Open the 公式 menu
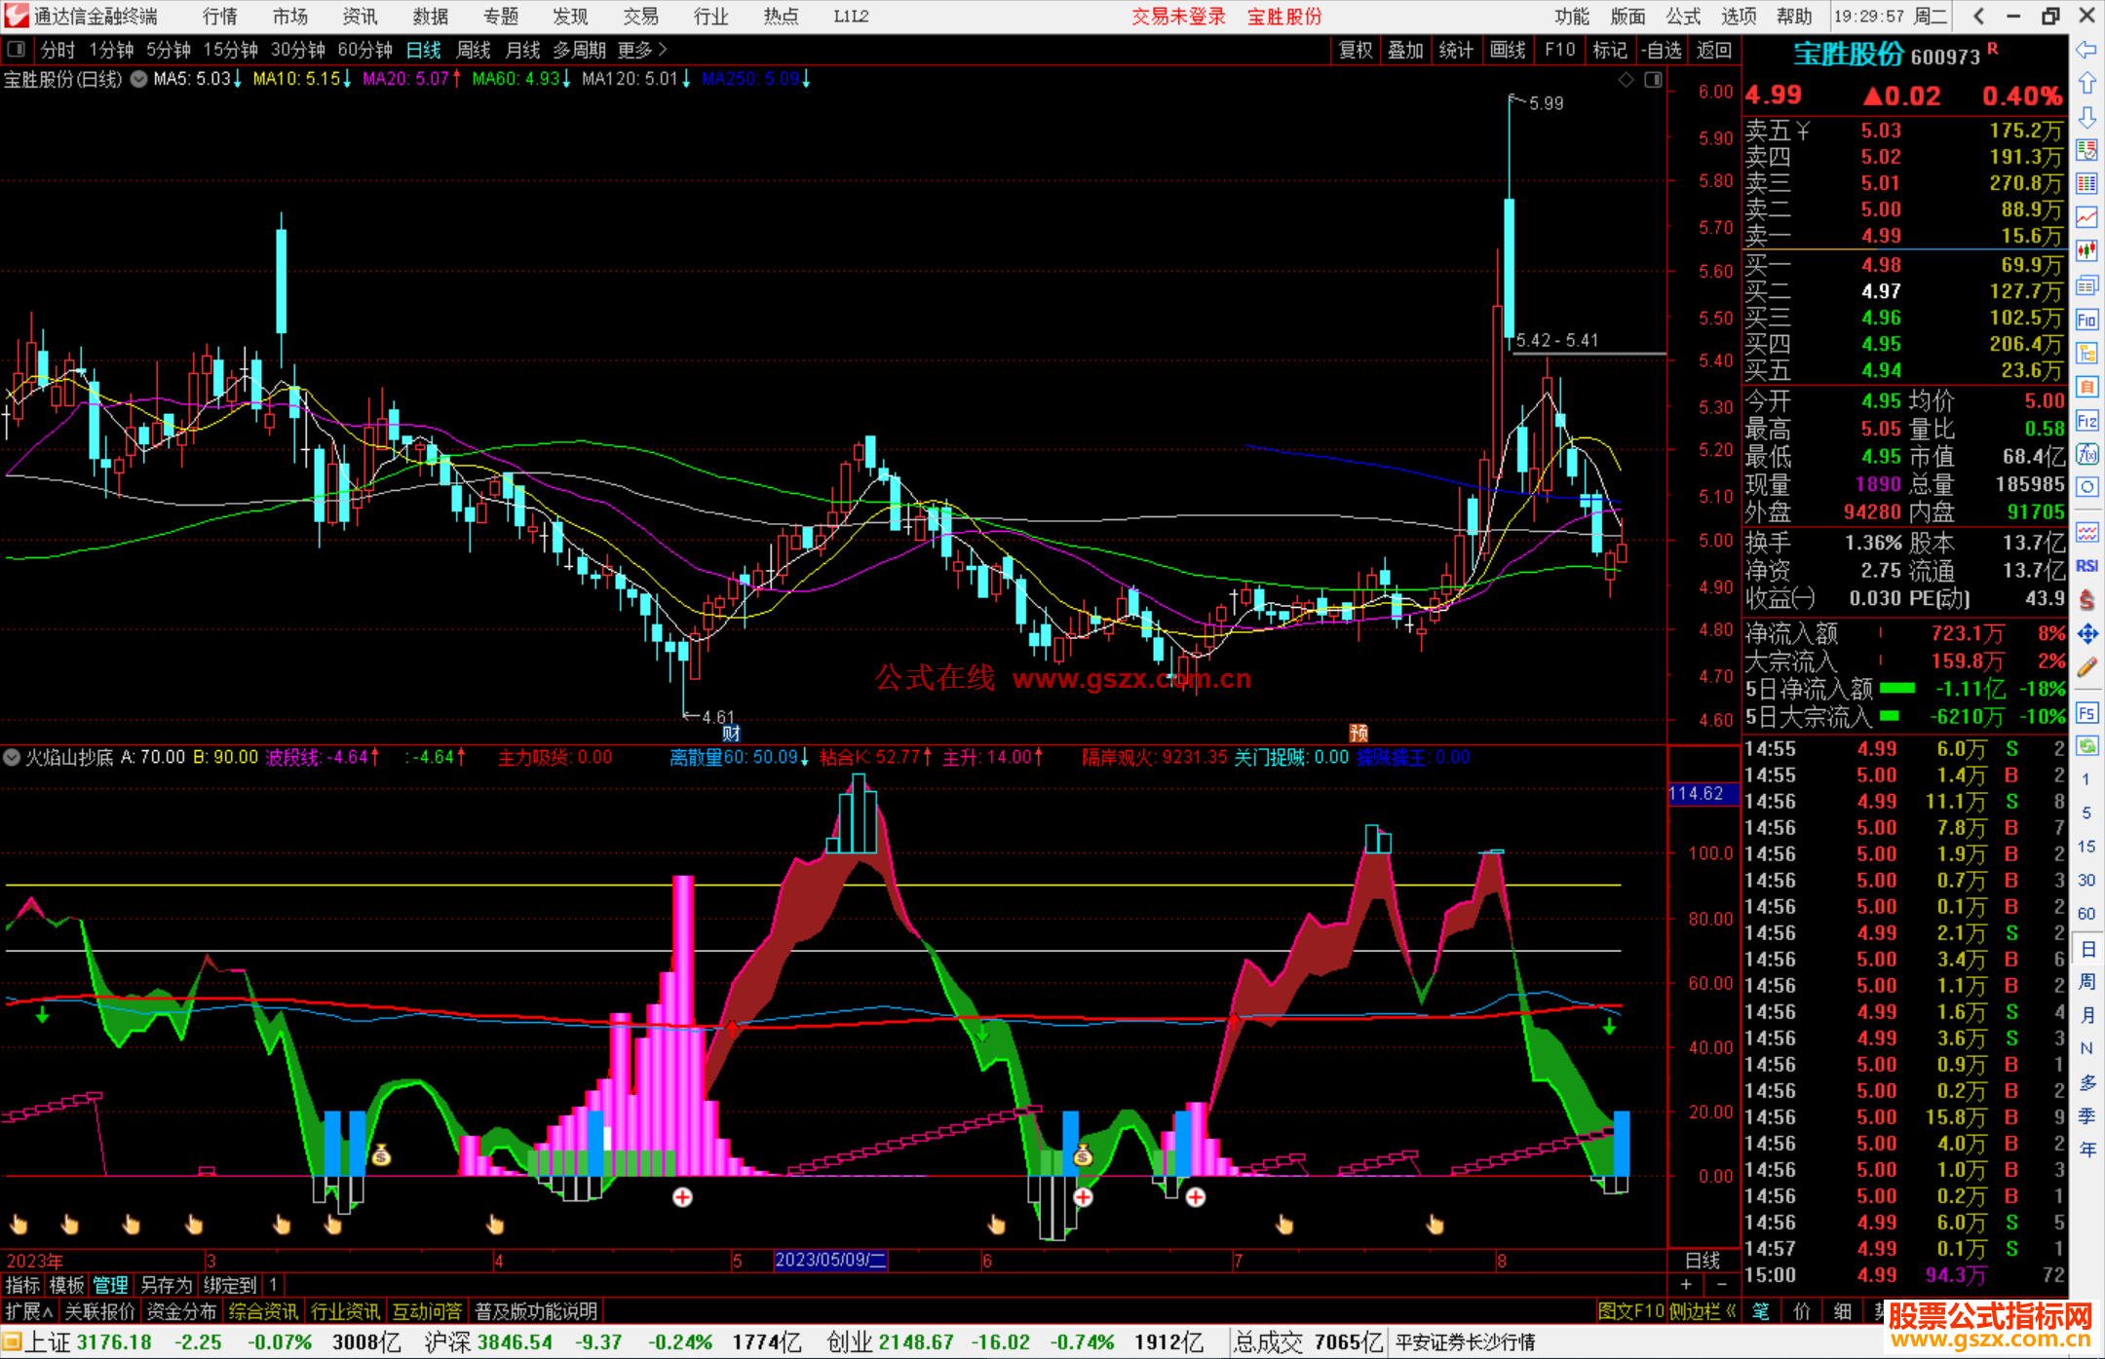Viewport: 2105px width, 1359px height. click(1683, 17)
